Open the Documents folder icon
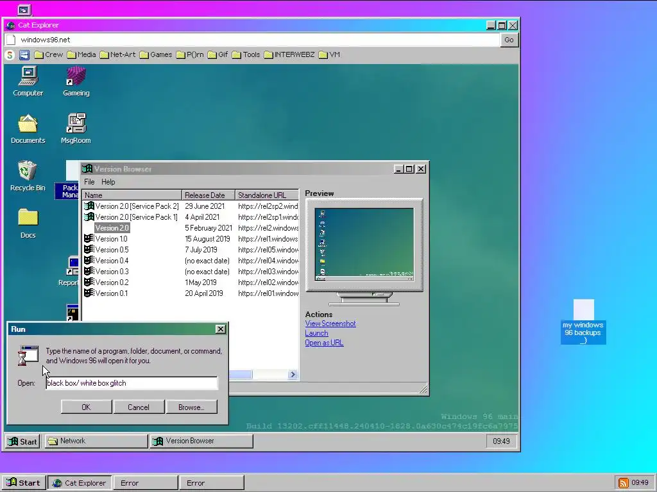Viewport: 657px width, 492px height. coord(28,129)
